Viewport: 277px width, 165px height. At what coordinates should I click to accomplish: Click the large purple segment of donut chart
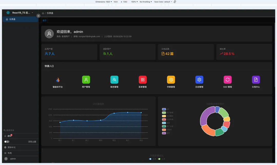pos(206,115)
